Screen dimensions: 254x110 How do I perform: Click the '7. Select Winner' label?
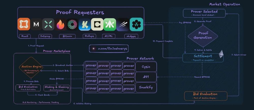coord(239,55)
